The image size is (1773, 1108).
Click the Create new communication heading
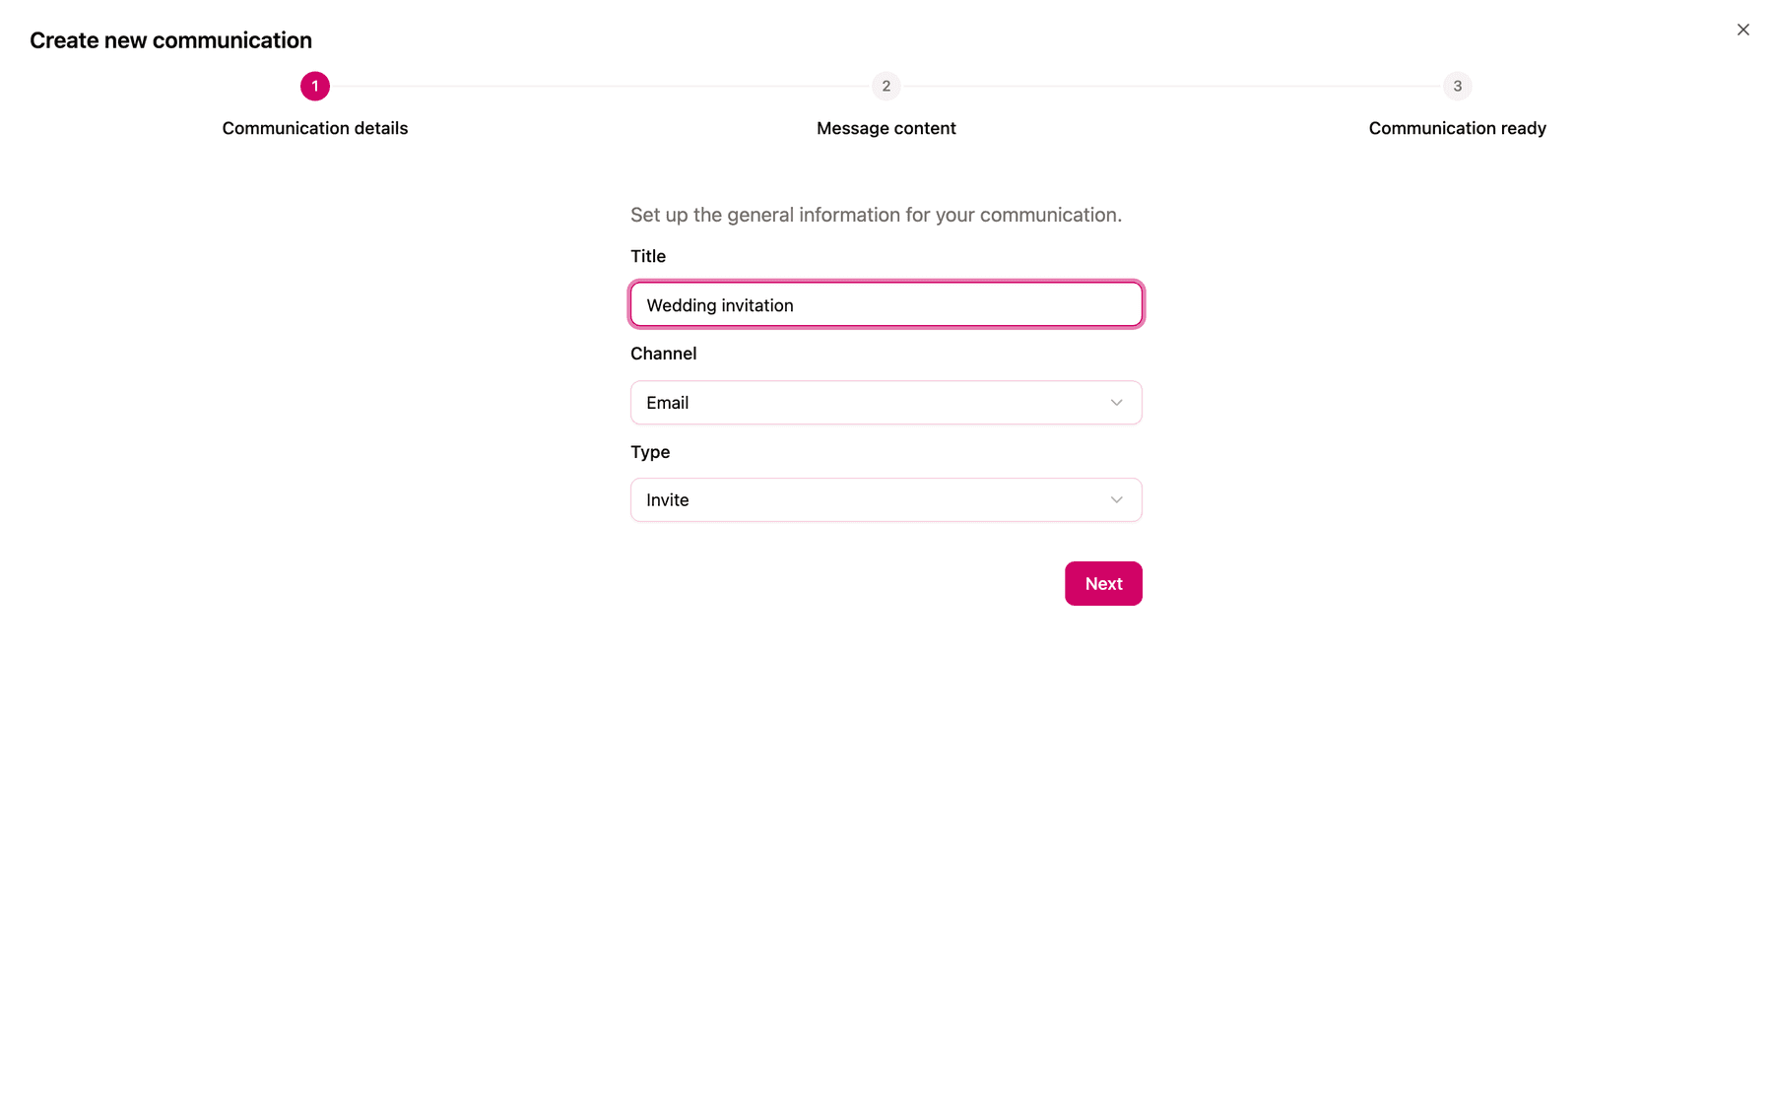[x=170, y=40]
